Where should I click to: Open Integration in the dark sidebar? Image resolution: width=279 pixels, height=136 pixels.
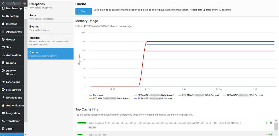click(12, 113)
